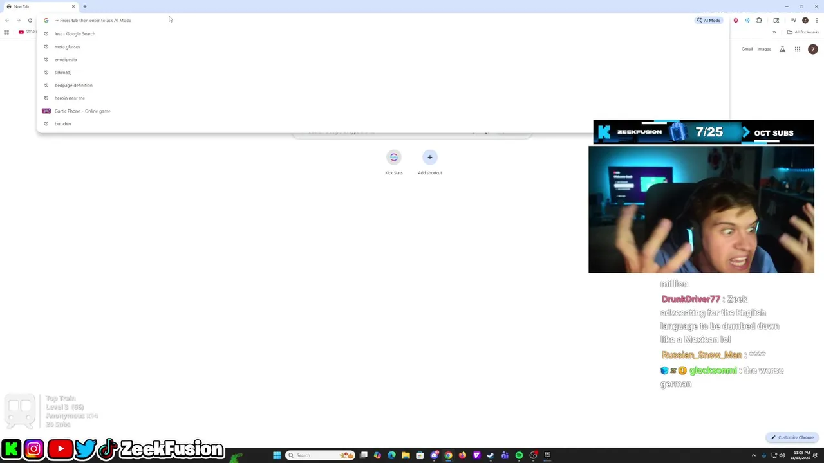This screenshot has height=463, width=824.
Task: Open the Gmail link
Action: tap(747, 49)
